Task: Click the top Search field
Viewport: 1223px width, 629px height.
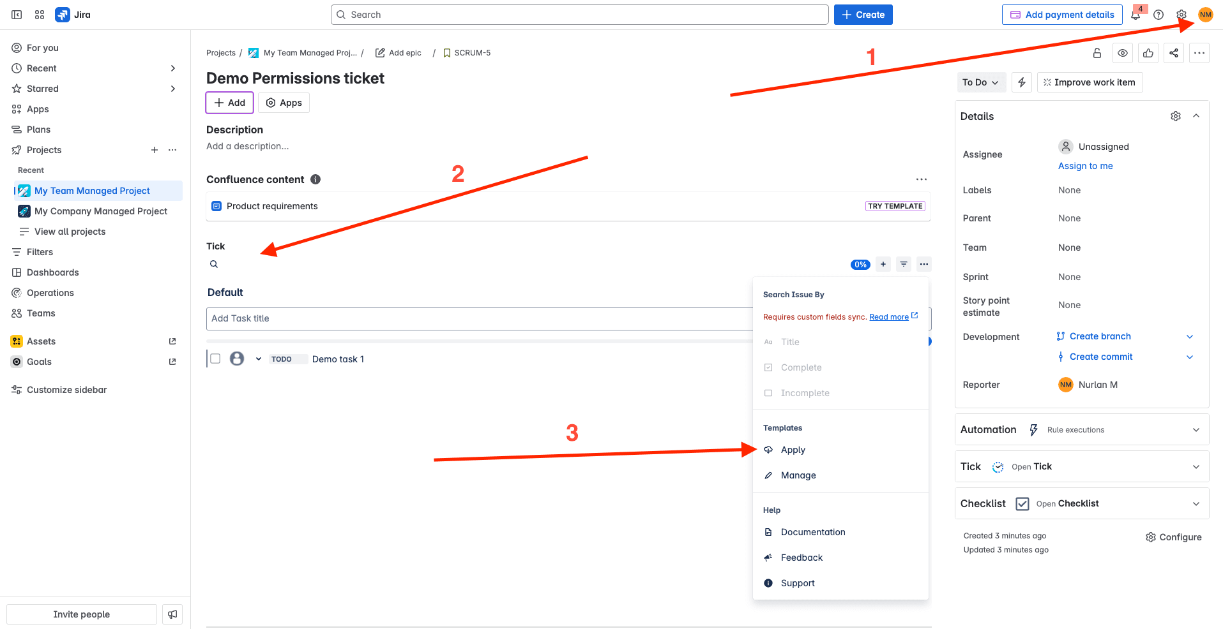Action: click(580, 15)
